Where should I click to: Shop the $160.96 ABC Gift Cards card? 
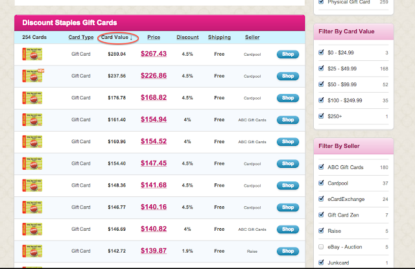(x=288, y=142)
